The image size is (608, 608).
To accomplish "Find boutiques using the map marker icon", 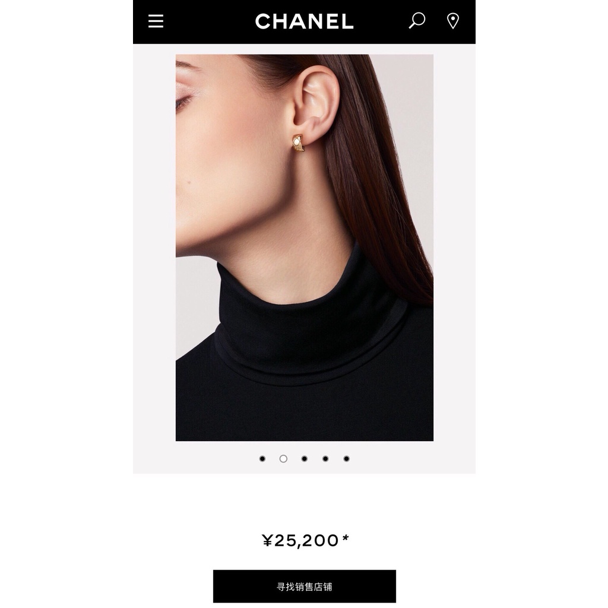I will coord(453,21).
